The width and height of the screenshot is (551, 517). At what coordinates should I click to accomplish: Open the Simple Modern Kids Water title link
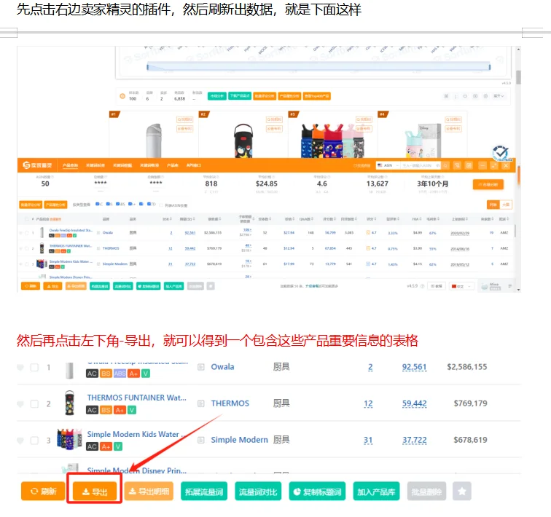point(136,434)
